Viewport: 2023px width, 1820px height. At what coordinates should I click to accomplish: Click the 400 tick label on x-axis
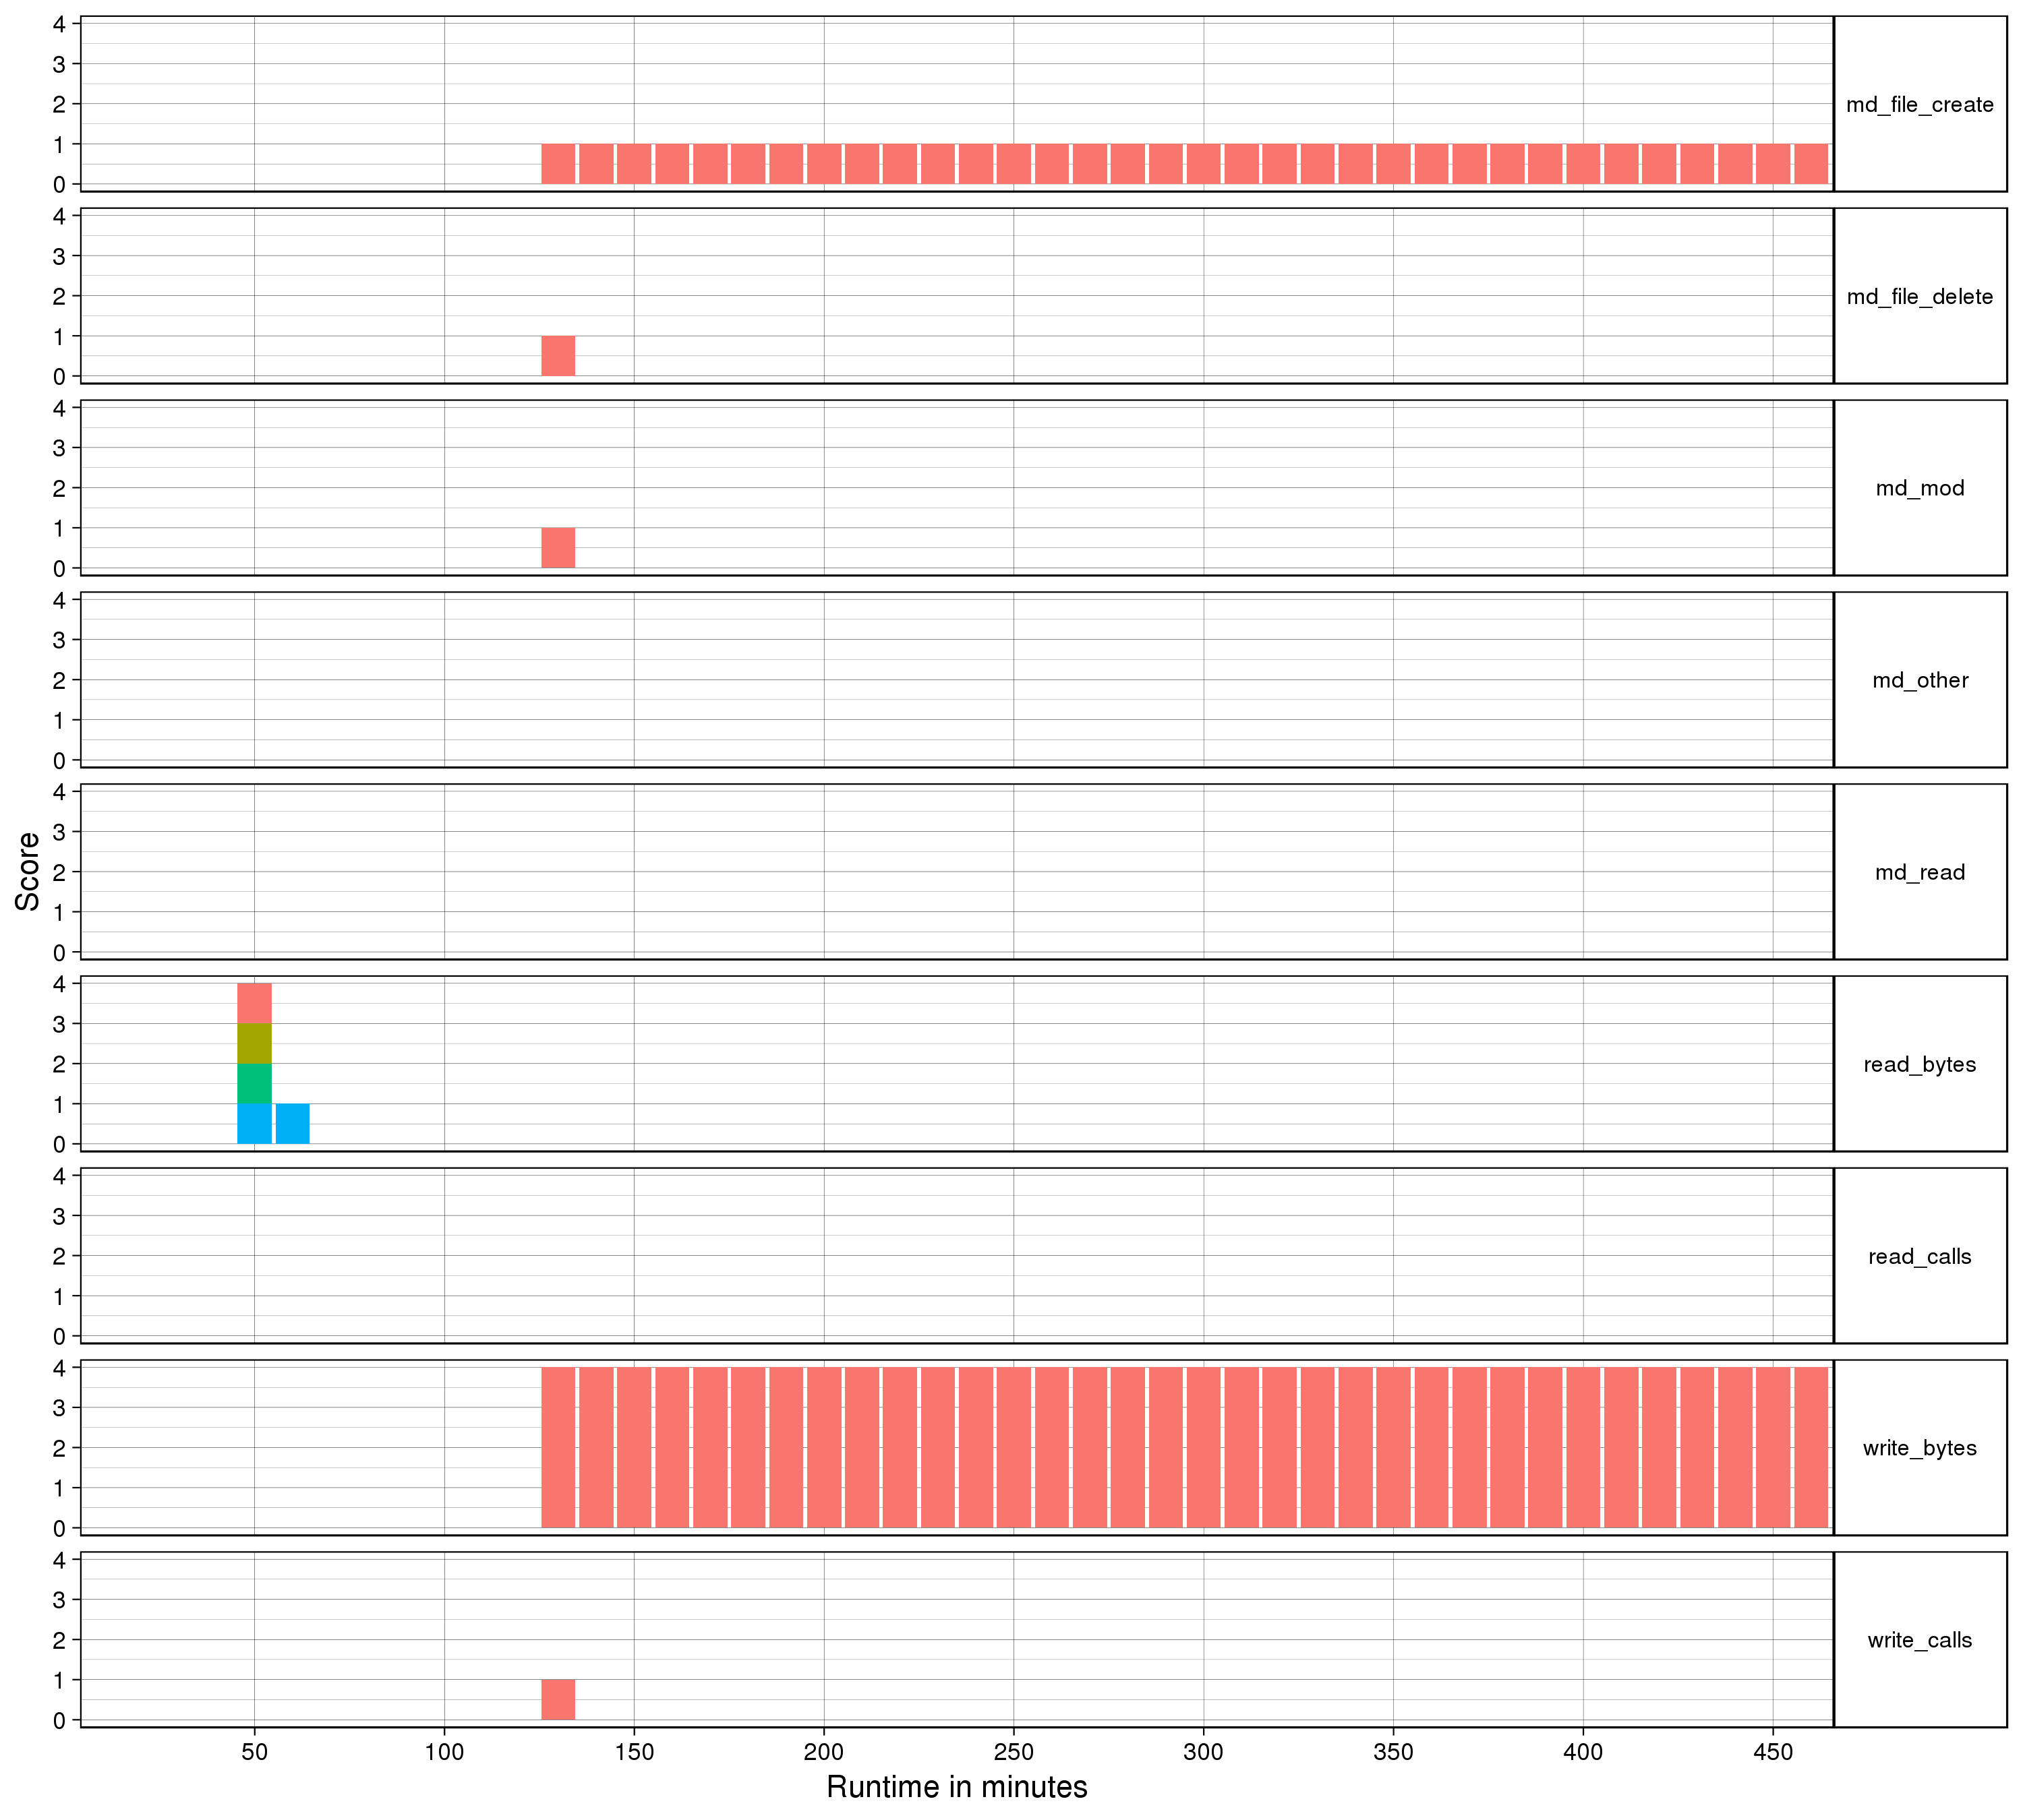(x=1583, y=1752)
